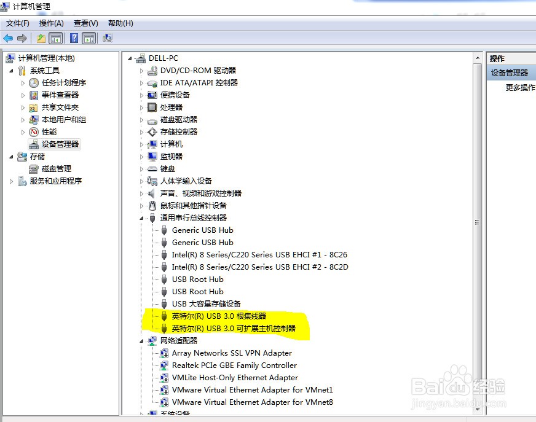This screenshot has height=422, width=536.
Task: Click the Back arrow toolbar icon
Action: tap(8, 38)
